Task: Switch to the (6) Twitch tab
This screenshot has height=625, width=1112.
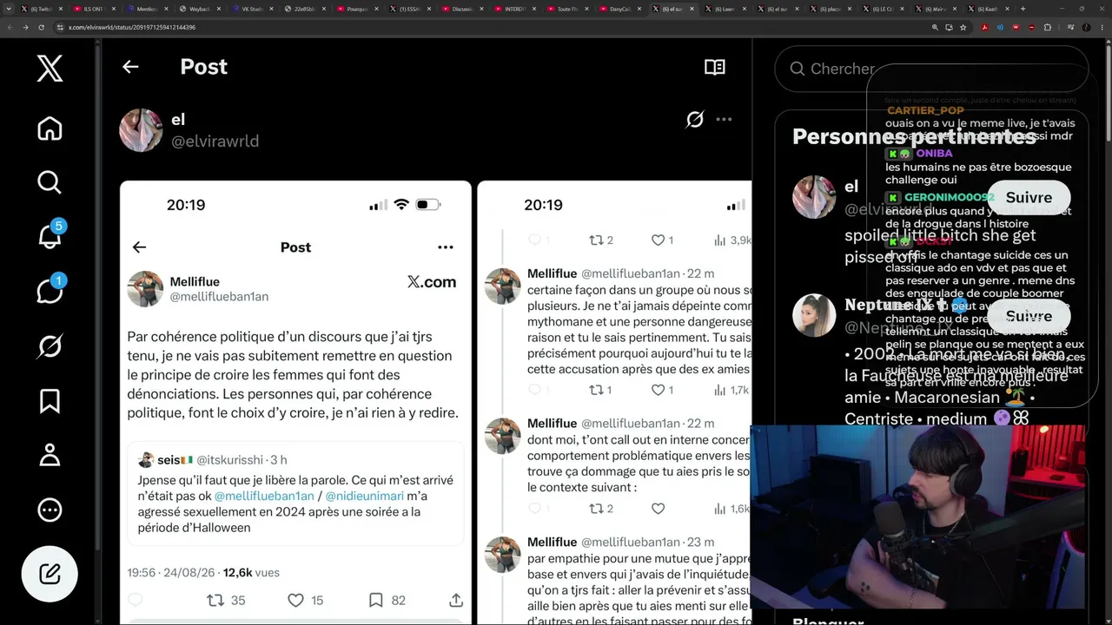Action: click(x=41, y=9)
